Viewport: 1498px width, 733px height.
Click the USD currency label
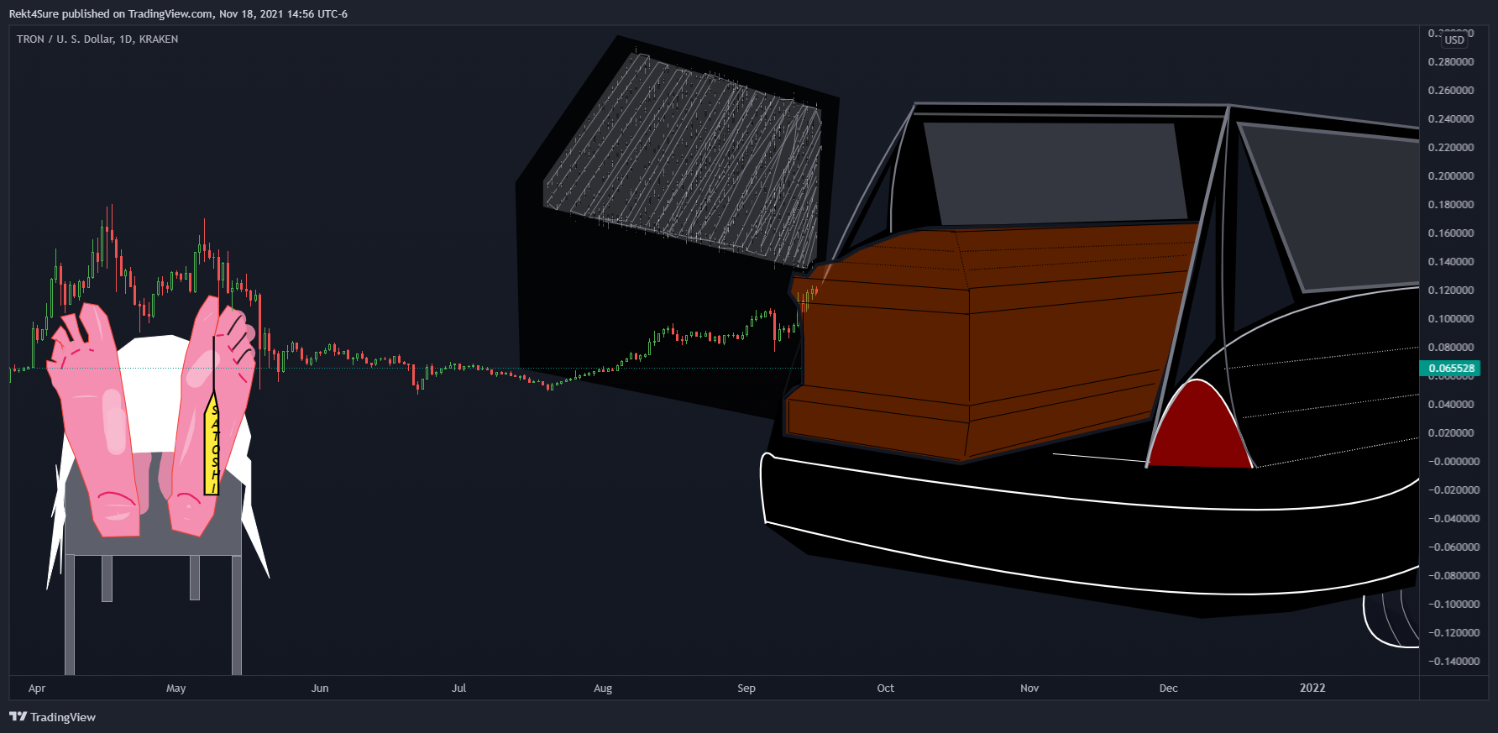tap(1454, 40)
